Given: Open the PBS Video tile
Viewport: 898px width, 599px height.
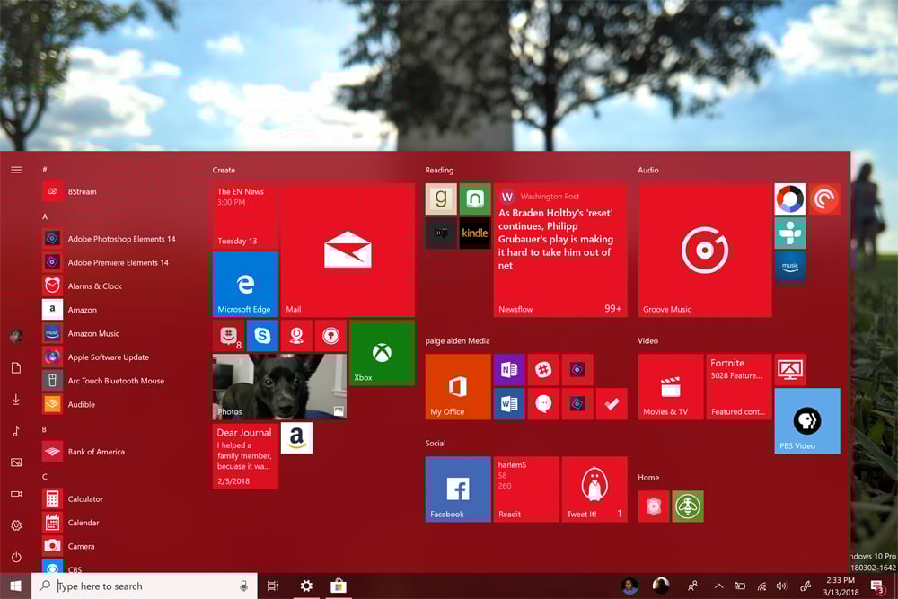Looking at the screenshot, I should [806, 420].
